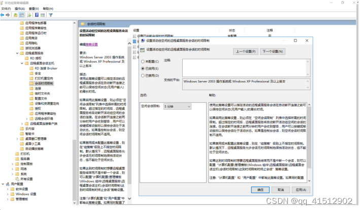
Task: Expand the 远程会话环境 node
Action: point(27,118)
